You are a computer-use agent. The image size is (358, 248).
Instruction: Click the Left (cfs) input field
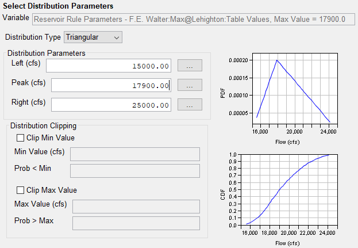[109, 66]
